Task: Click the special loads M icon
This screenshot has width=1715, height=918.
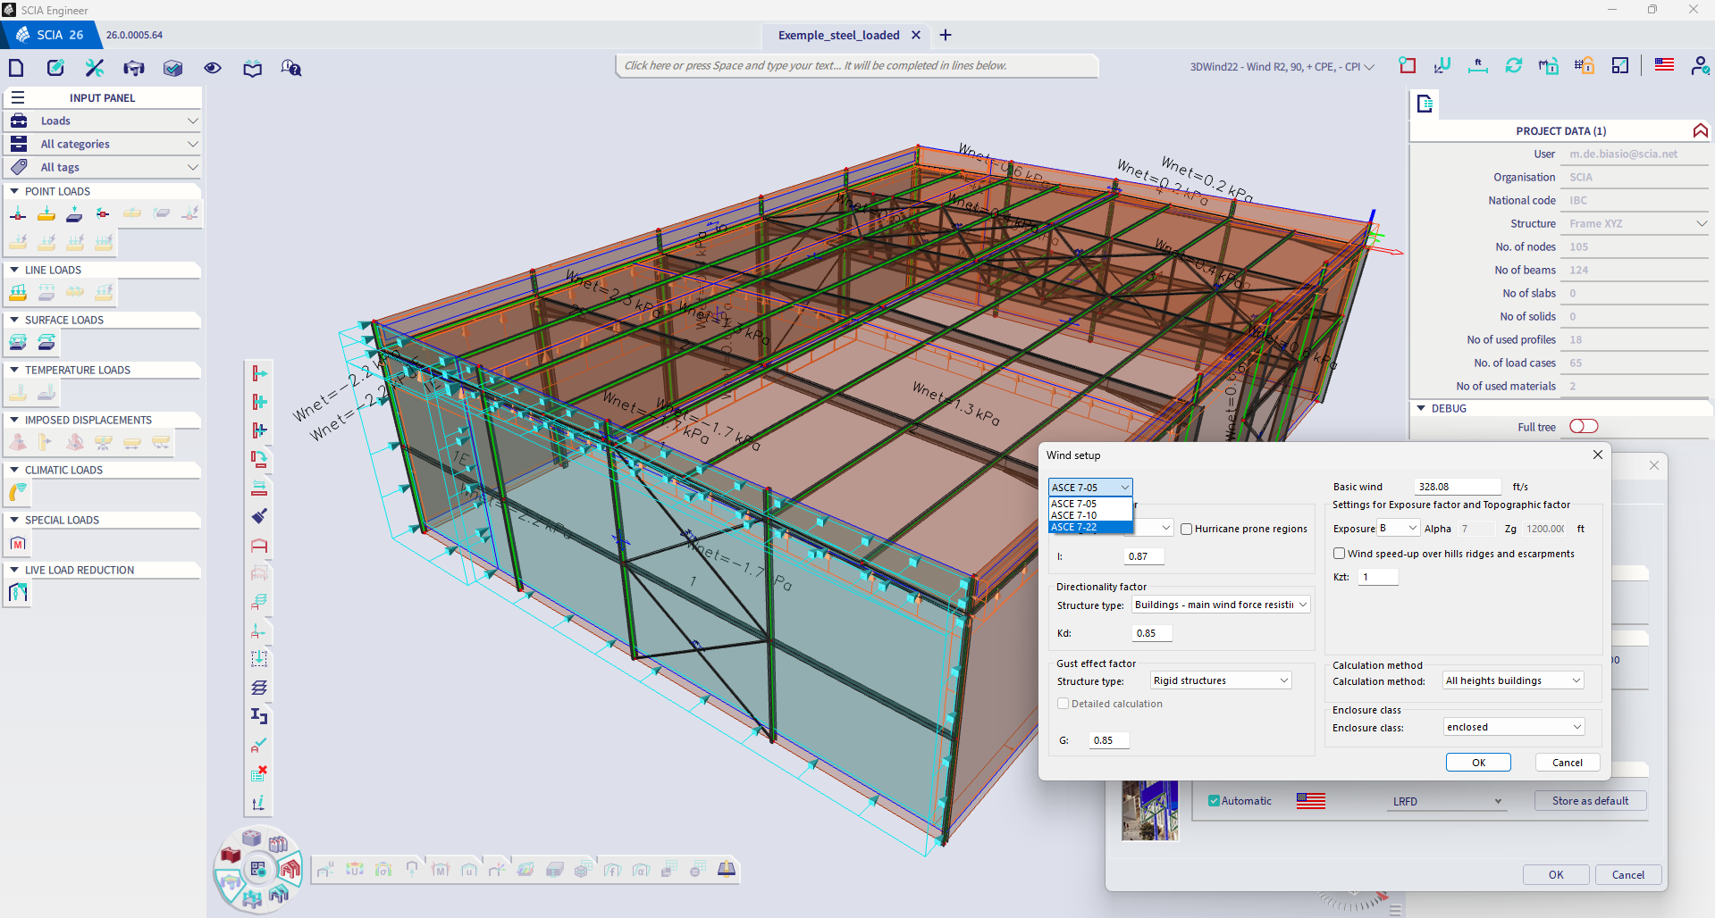Action: [18, 543]
